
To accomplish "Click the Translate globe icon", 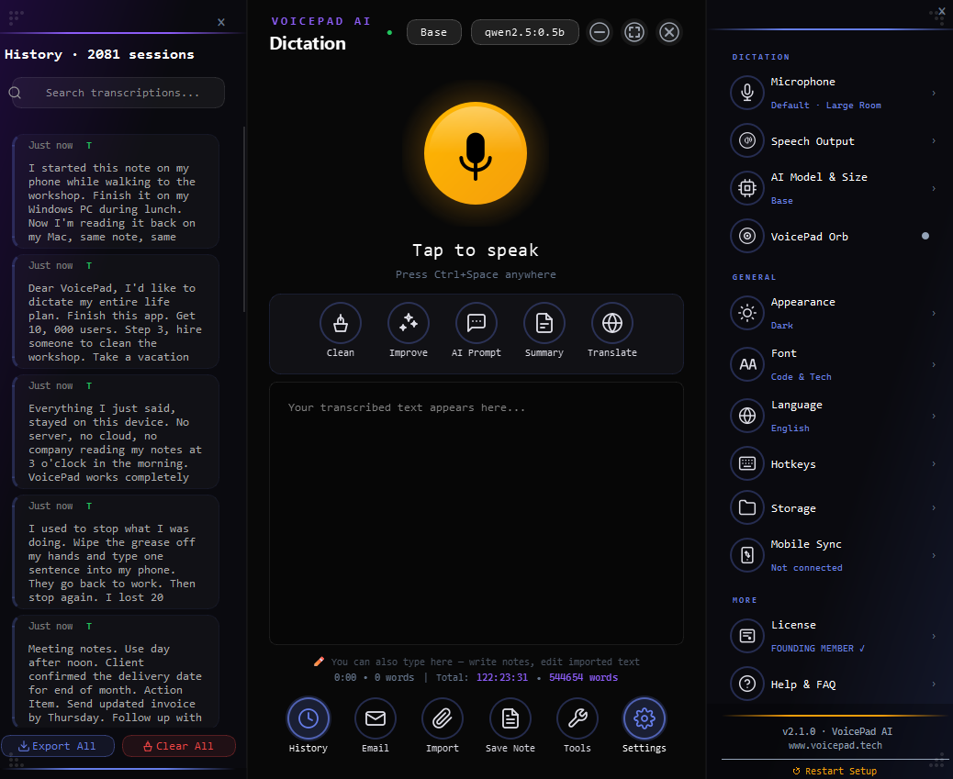I will pyautogui.click(x=611, y=323).
